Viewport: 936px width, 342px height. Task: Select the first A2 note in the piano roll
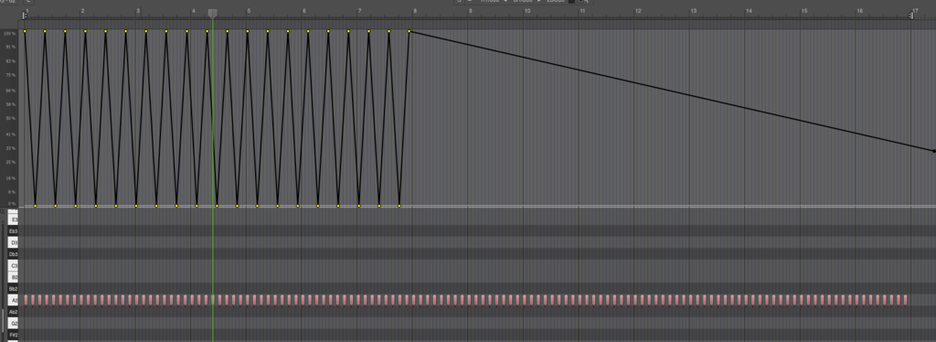pos(25,300)
